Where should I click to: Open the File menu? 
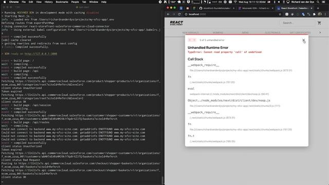tap(24, 2)
